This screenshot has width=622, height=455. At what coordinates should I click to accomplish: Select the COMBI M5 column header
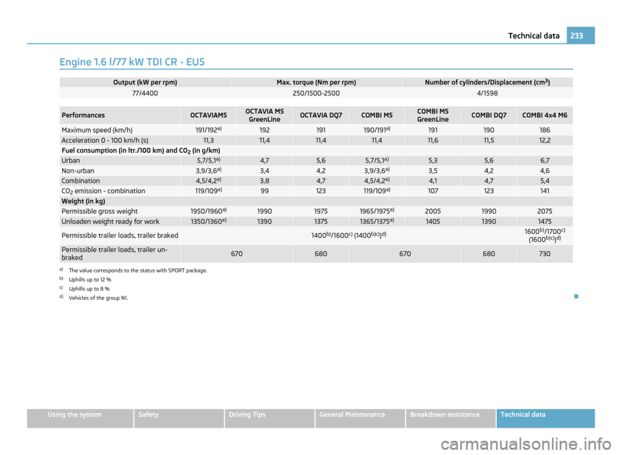377,115
